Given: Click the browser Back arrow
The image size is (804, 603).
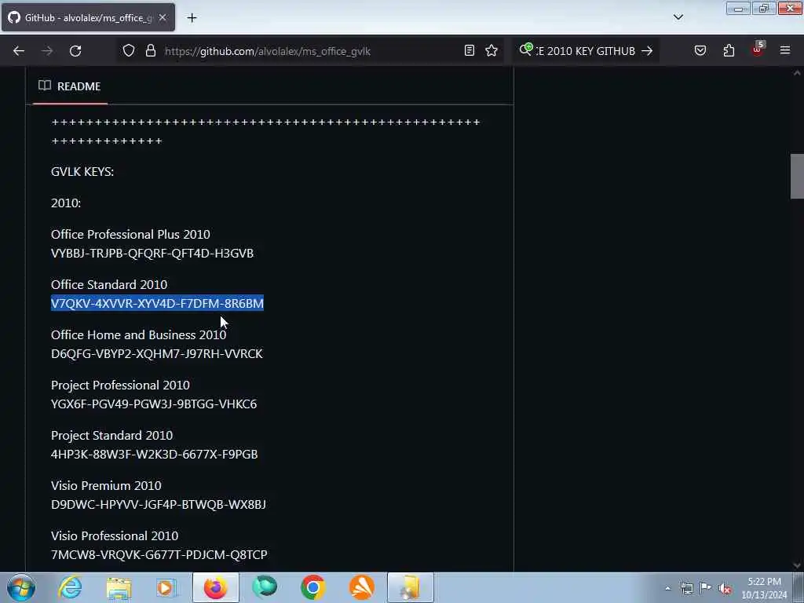Looking at the screenshot, I should point(19,51).
